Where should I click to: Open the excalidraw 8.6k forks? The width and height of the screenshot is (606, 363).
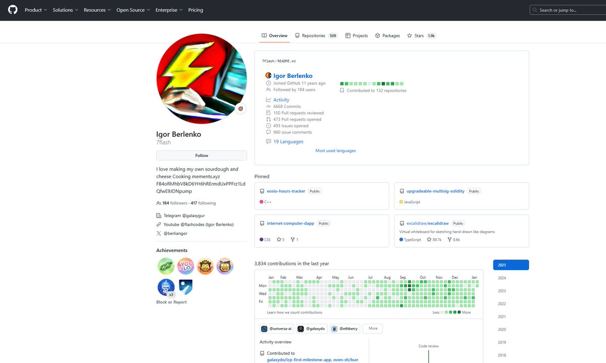pyautogui.click(x=453, y=240)
